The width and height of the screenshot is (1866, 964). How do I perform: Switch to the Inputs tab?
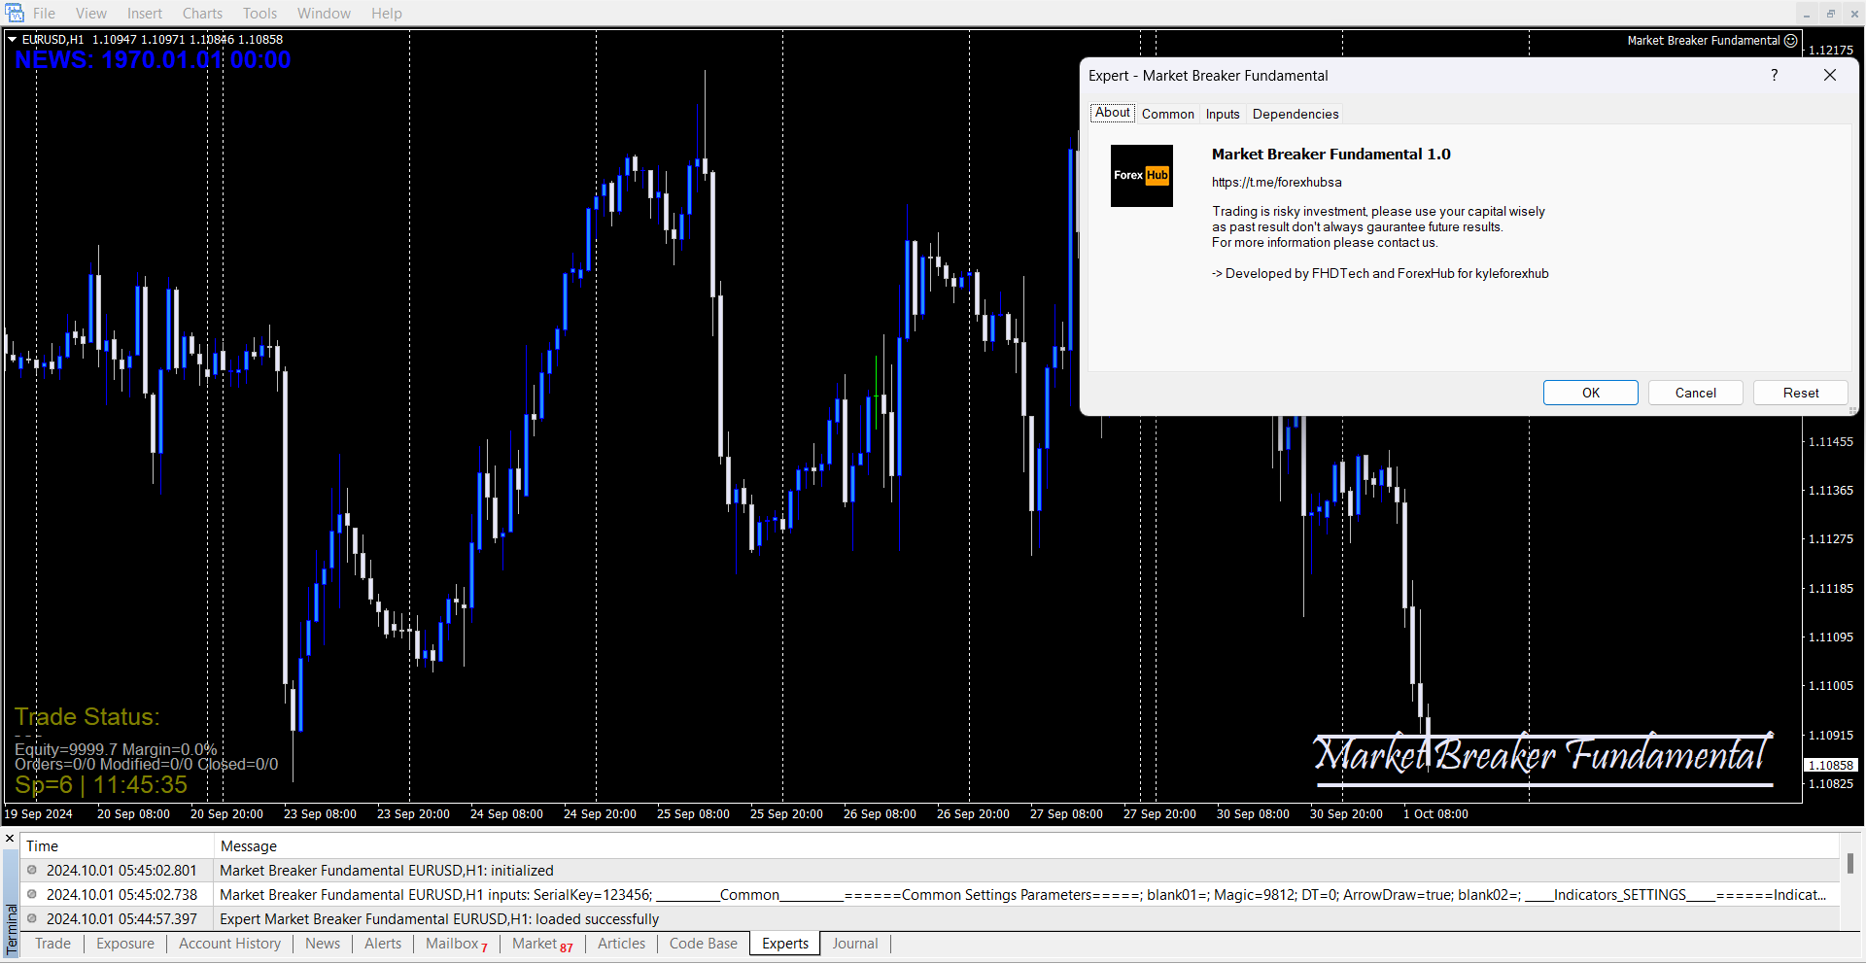click(x=1222, y=114)
